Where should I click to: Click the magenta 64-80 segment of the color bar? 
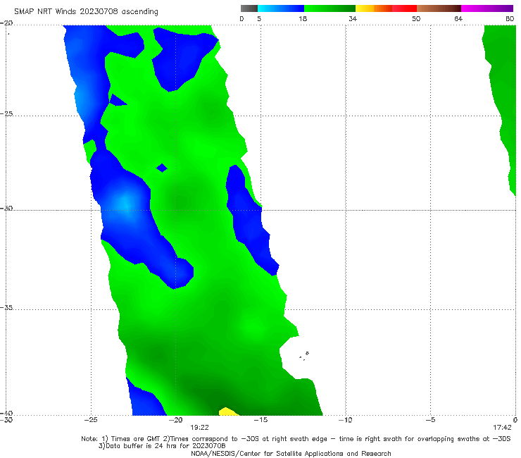487,8
